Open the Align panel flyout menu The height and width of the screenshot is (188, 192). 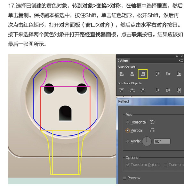(x=181, y=60)
